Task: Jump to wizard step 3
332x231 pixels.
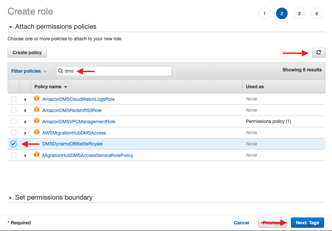Action: (299, 14)
